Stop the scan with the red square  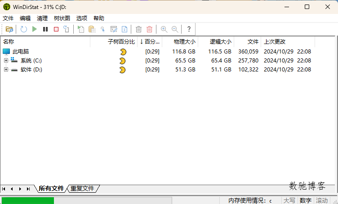click(56, 29)
